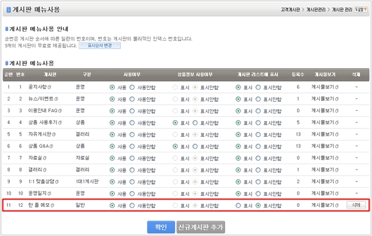Set board list 표시안함 radio for 공지사항
Image resolution: width=372 pixels, height=236 pixels.
pos(258,87)
